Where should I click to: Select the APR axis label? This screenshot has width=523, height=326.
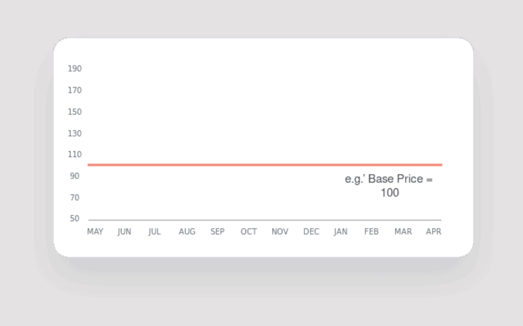coord(433,231)
